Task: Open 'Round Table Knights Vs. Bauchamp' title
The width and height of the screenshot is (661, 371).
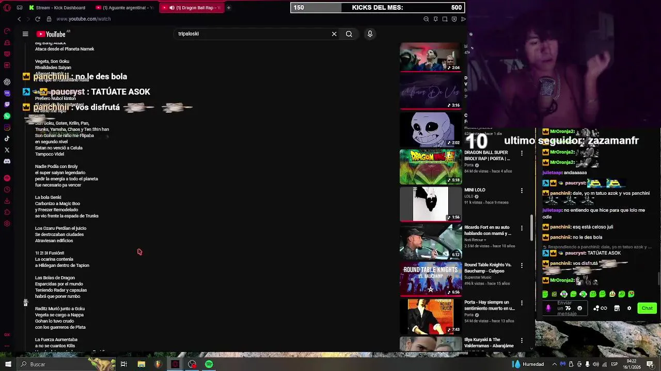Action: coord(487,268)
